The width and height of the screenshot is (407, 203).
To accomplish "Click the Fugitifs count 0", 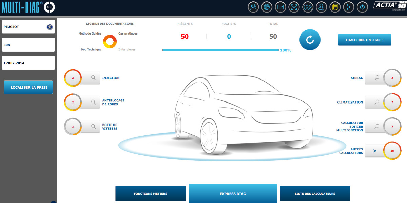I will click(229, 37).
